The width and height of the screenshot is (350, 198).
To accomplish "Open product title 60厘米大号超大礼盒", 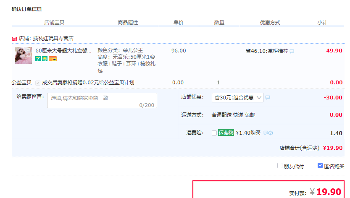I will [63, 51].
